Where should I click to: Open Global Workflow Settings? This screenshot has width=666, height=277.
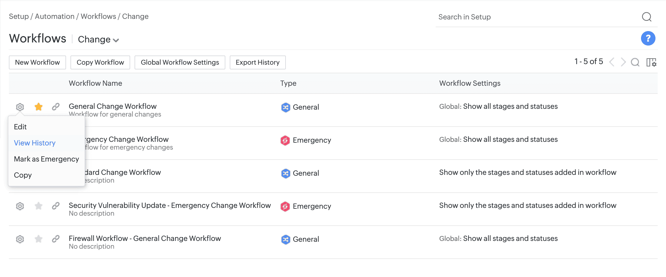(x=180, y=62)
